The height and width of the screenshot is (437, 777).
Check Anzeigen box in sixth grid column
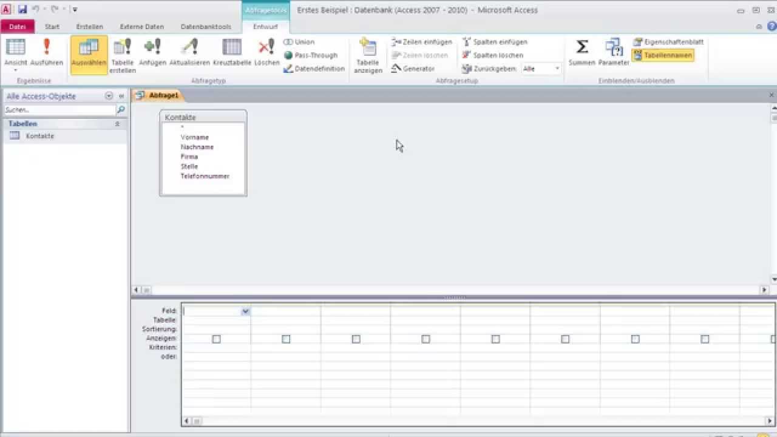pyautogui.click(x=565, y=339)
